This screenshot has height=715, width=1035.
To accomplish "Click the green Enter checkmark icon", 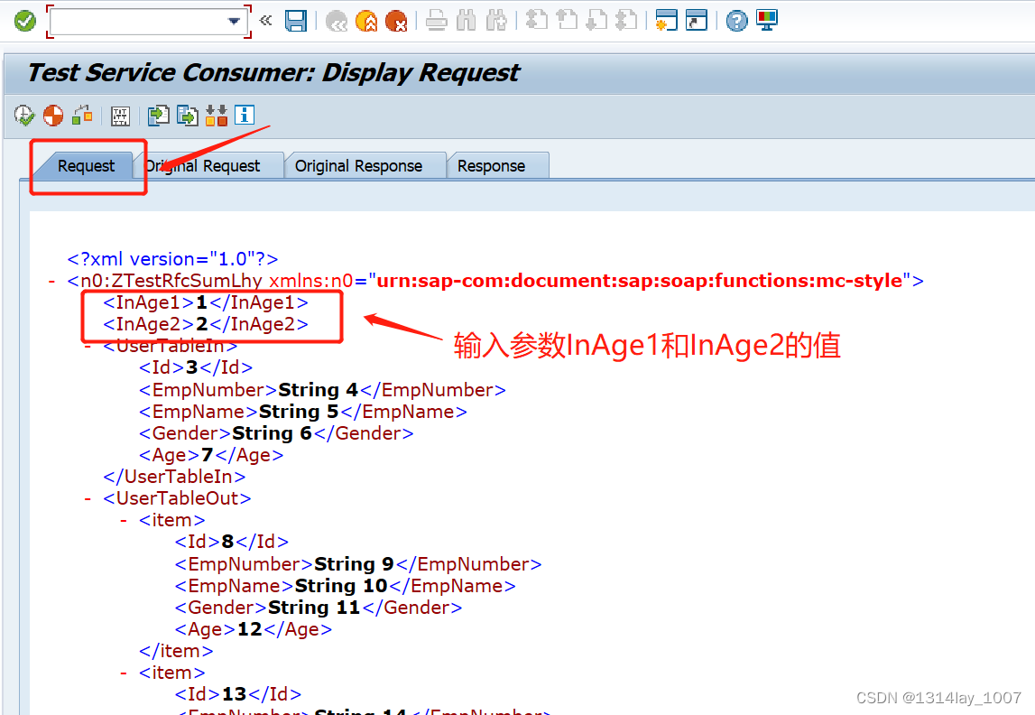I will 25,21.
